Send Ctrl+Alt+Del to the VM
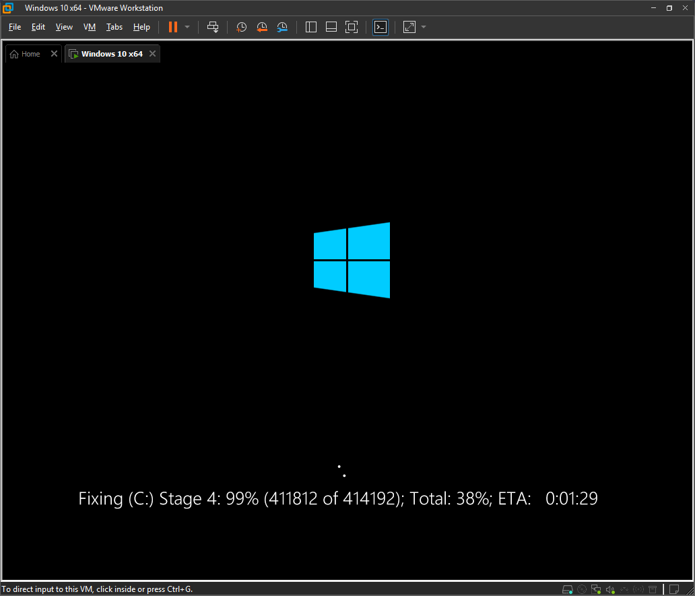Viewport: 695px width, 596px height. [213, 27]
